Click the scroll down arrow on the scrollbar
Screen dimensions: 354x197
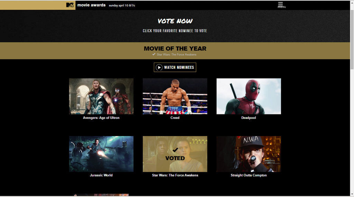(x=352, y=194)
